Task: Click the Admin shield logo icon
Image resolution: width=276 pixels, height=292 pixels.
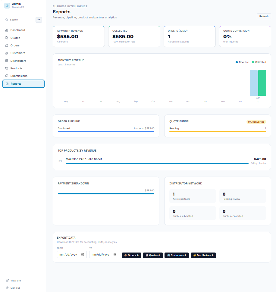Action: pyautogui.click(x=7, y=5)
